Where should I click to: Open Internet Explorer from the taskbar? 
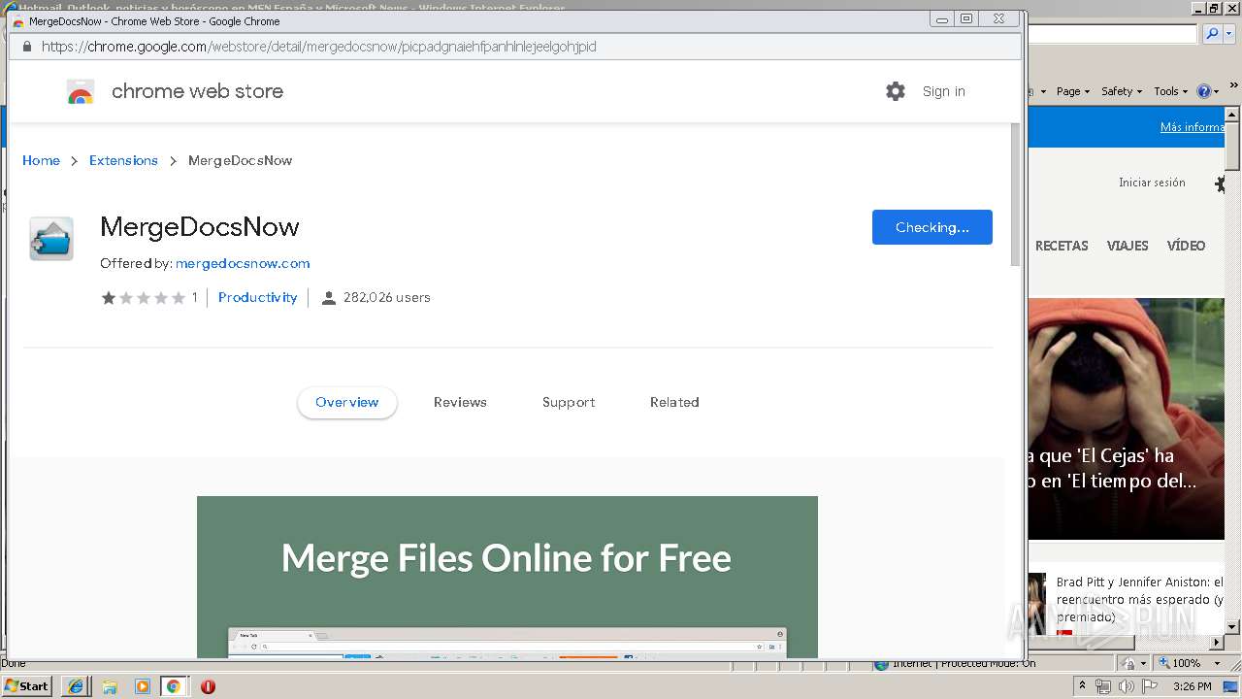click(76, 686)
